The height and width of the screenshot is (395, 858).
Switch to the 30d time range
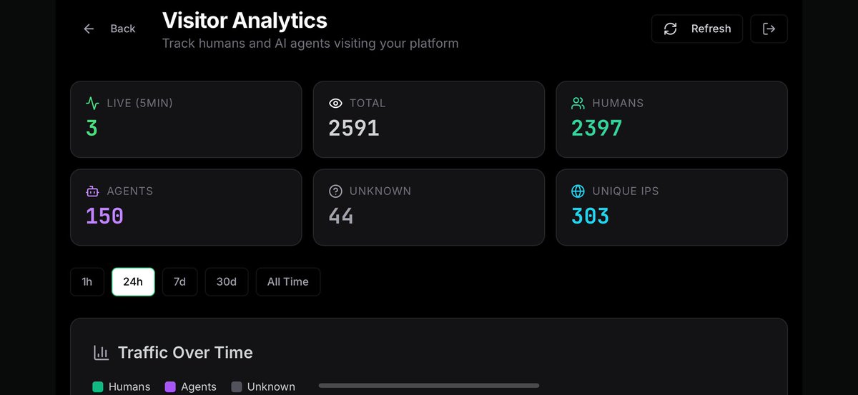tap(226, 281)
